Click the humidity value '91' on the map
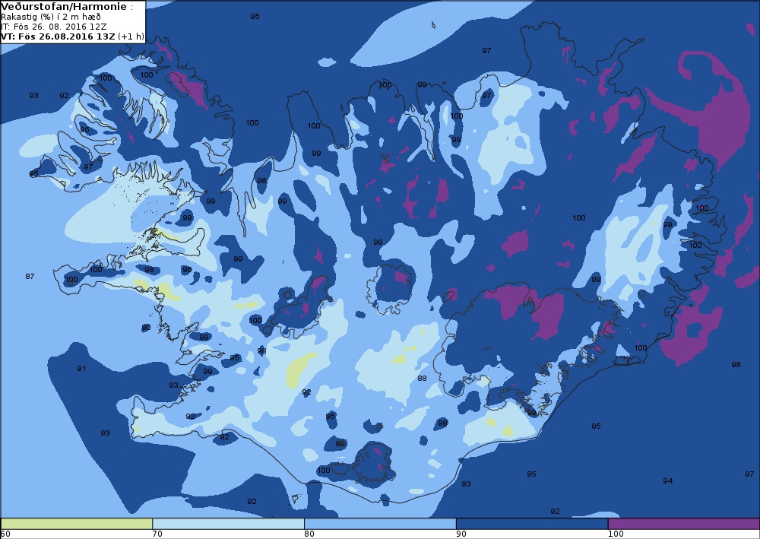 81,369
